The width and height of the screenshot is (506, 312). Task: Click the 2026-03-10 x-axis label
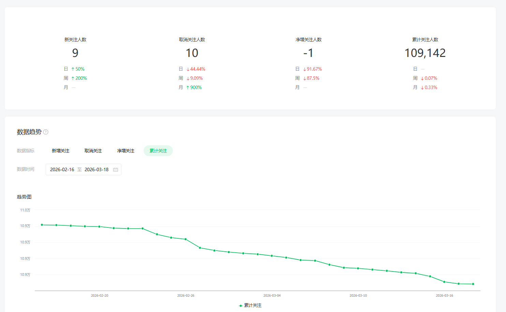pos(358,295)
